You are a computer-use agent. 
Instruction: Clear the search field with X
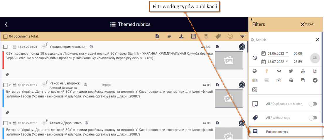[317, 40]
